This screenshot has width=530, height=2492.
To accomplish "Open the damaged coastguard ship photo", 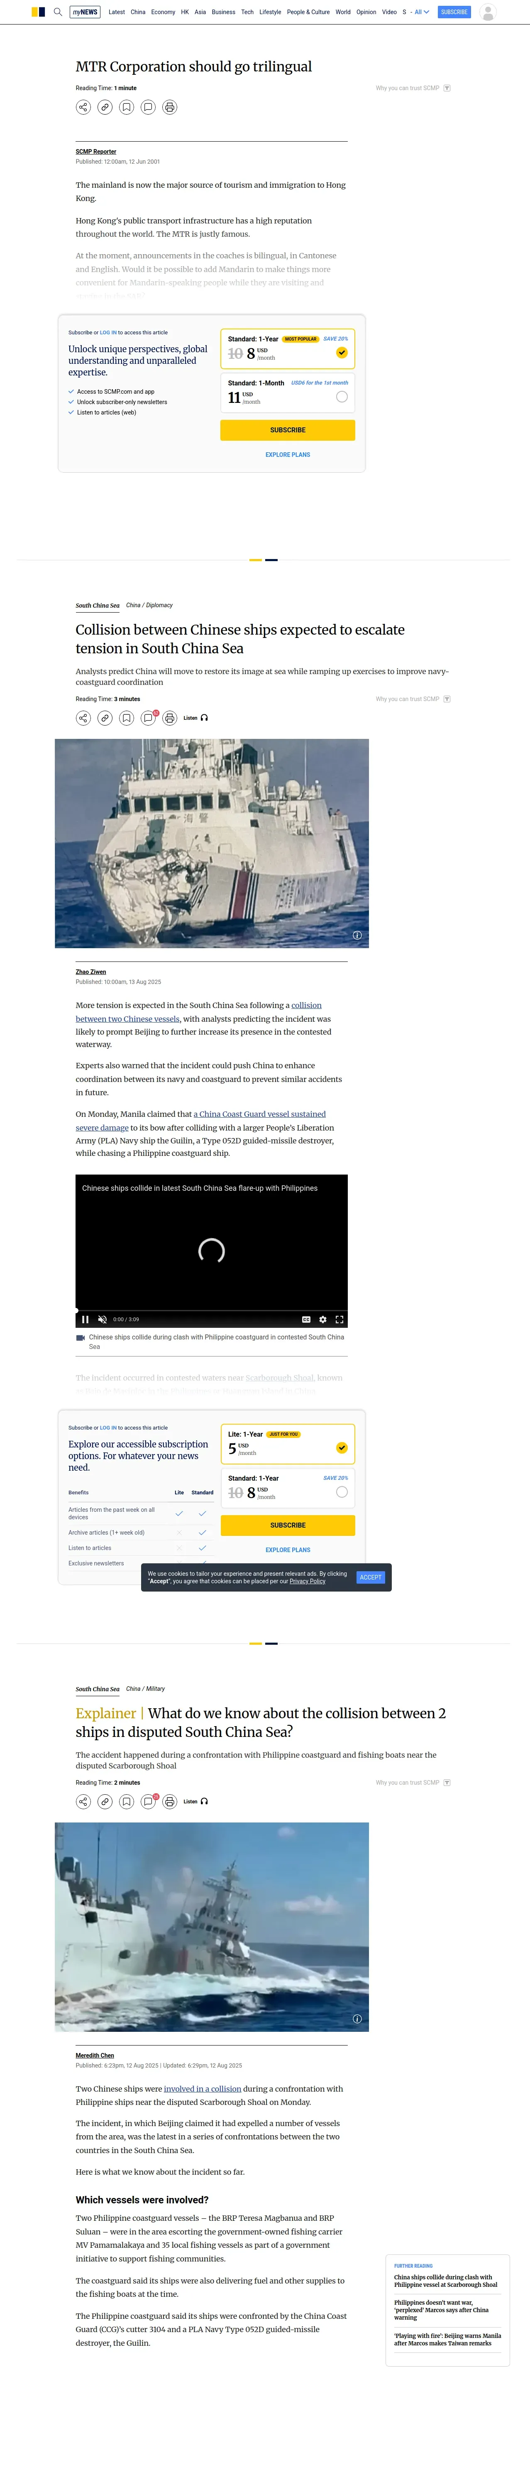I will [212, 843].
